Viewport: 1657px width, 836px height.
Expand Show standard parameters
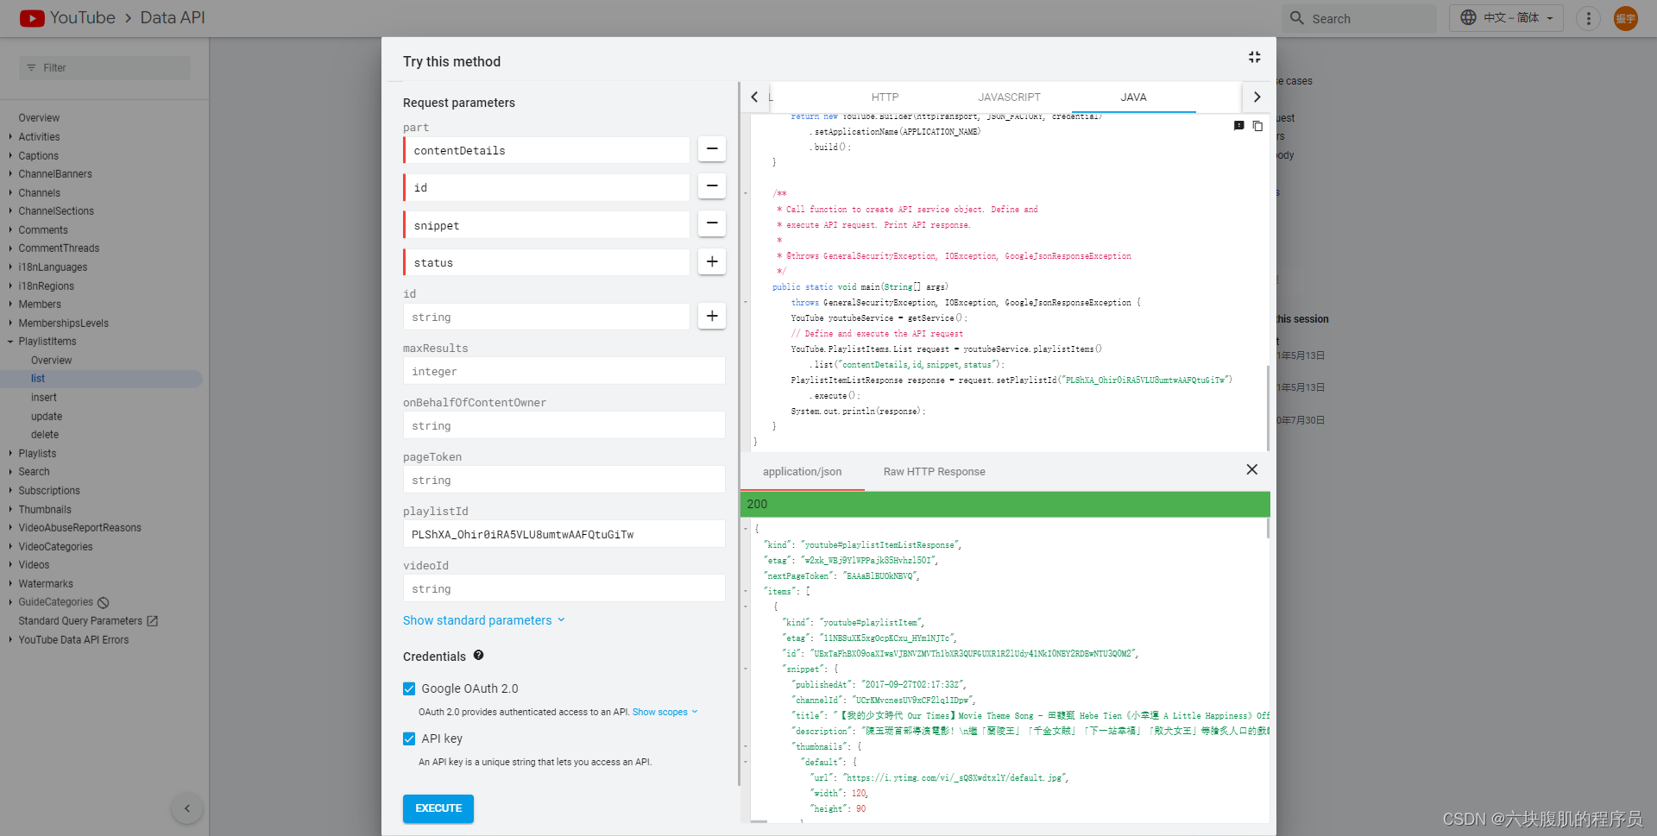tap(483, 620)
